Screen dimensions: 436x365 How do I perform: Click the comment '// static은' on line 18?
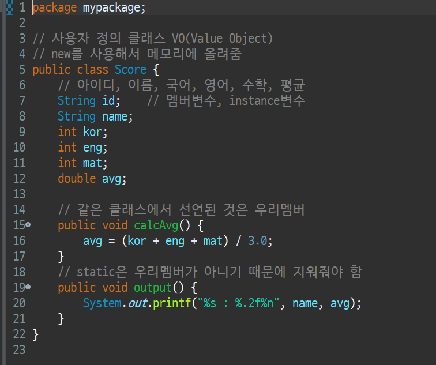point(210,272)
